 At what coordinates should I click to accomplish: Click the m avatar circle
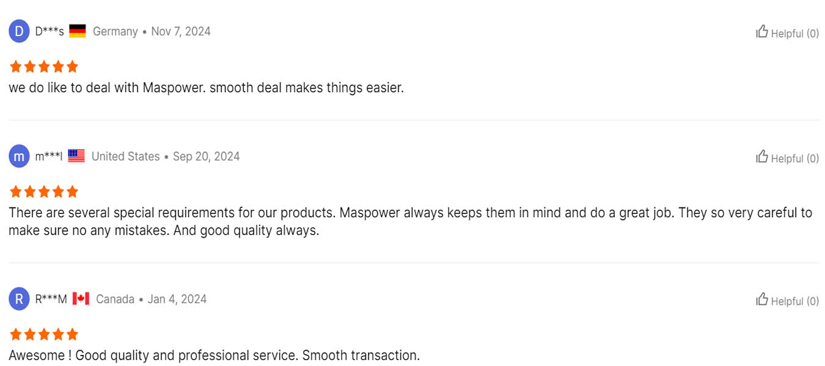point(19,156)
